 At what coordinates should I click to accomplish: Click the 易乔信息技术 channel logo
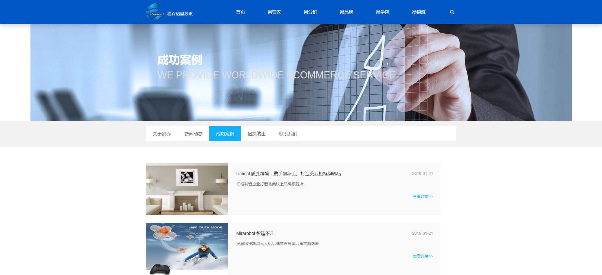click(169, 12)
